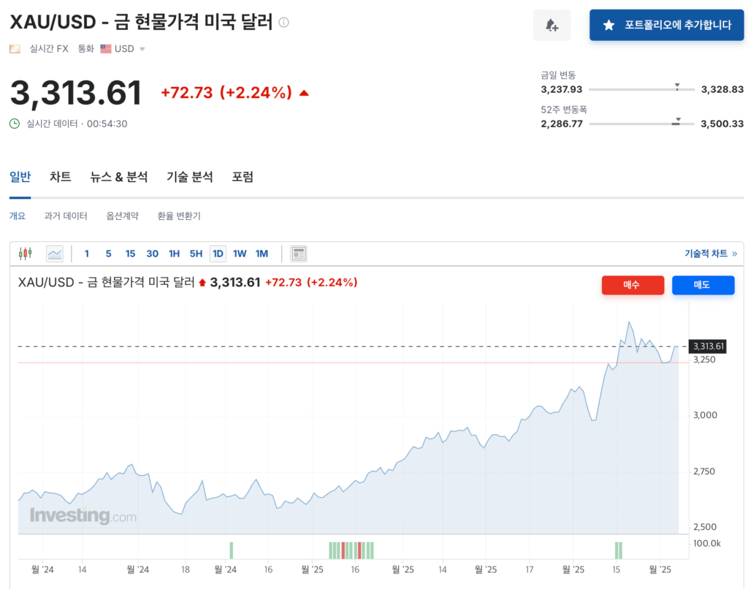
Task: Select the candlestick chart type icon
Action: pos(26,254)
